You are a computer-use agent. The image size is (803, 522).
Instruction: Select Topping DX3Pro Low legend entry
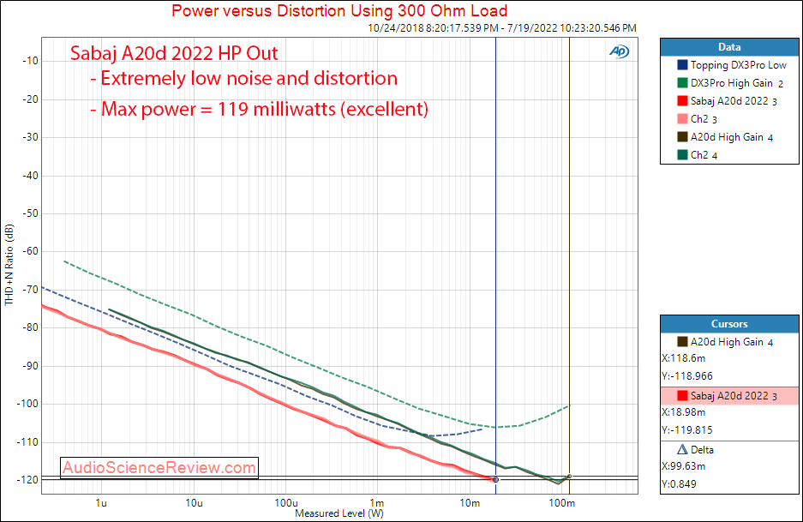(x=738, y=65)
